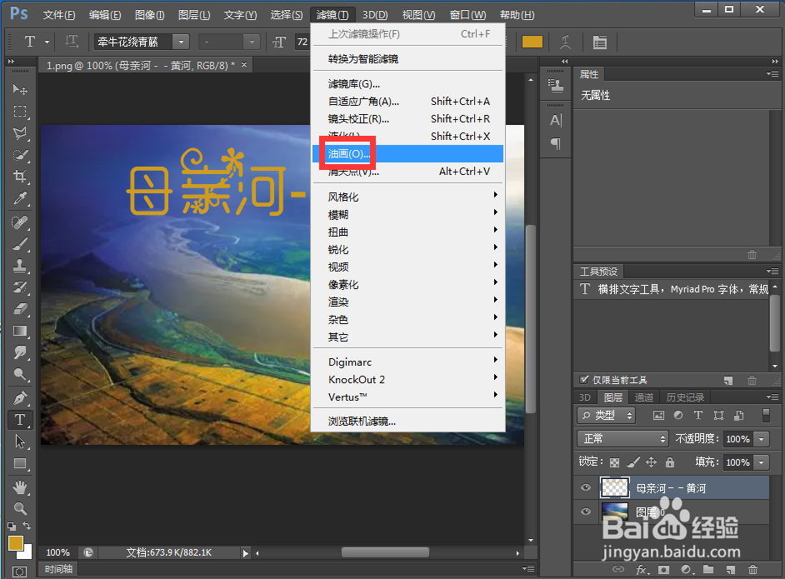Viewport: 785px width, 579px height.
Task: Open 自适应广角(A)... filter
Action: (407, 101)
